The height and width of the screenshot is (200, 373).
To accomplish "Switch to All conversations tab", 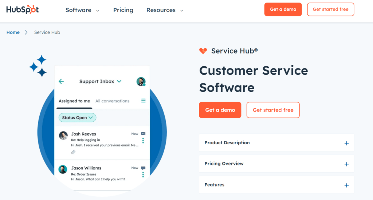I will click(x=112, y=101).
